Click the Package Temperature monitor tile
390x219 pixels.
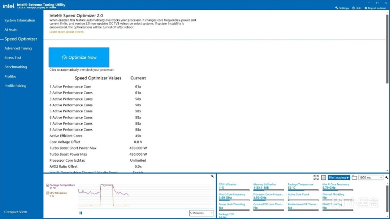[x=303, y=187]
